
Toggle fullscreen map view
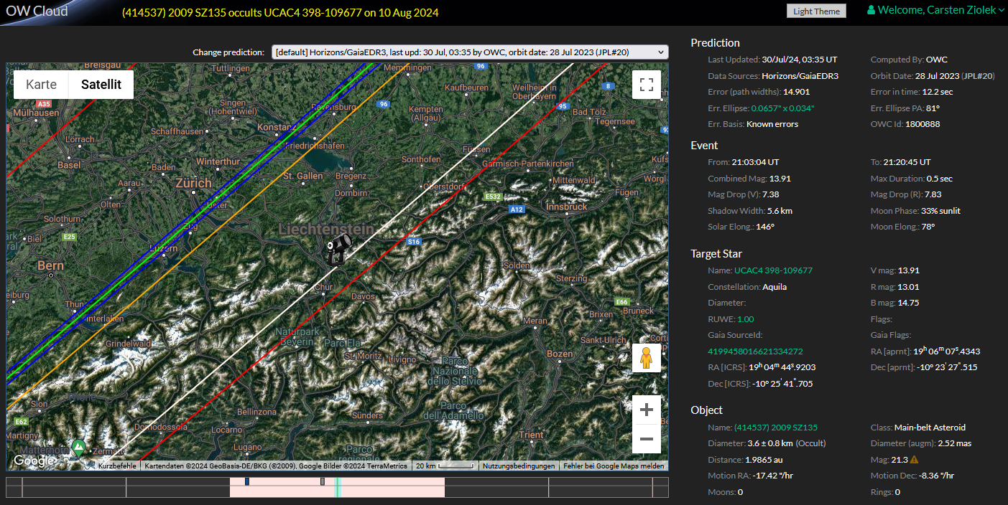[x=646, y=84]
